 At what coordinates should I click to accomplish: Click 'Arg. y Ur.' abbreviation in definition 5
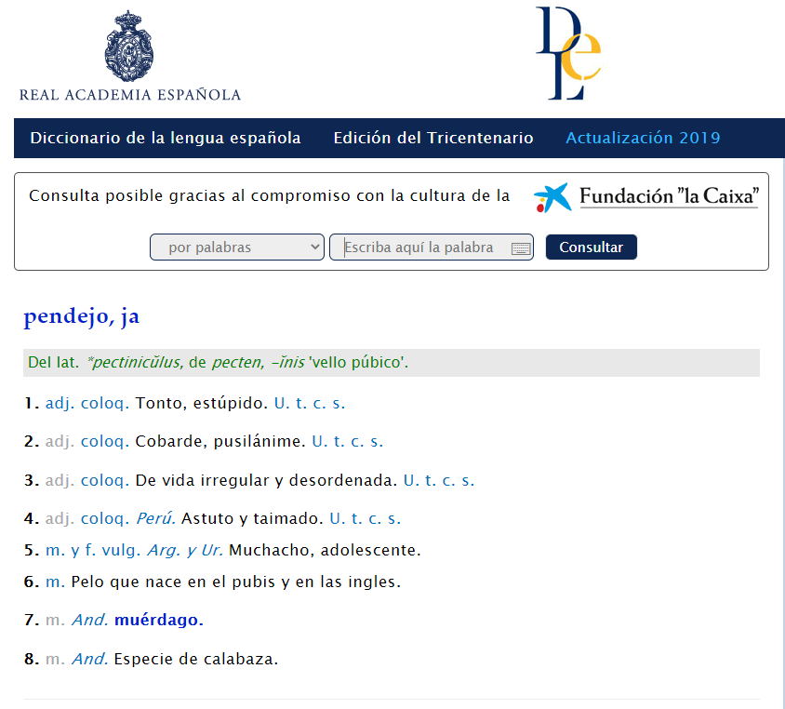(x=185, y=550)
